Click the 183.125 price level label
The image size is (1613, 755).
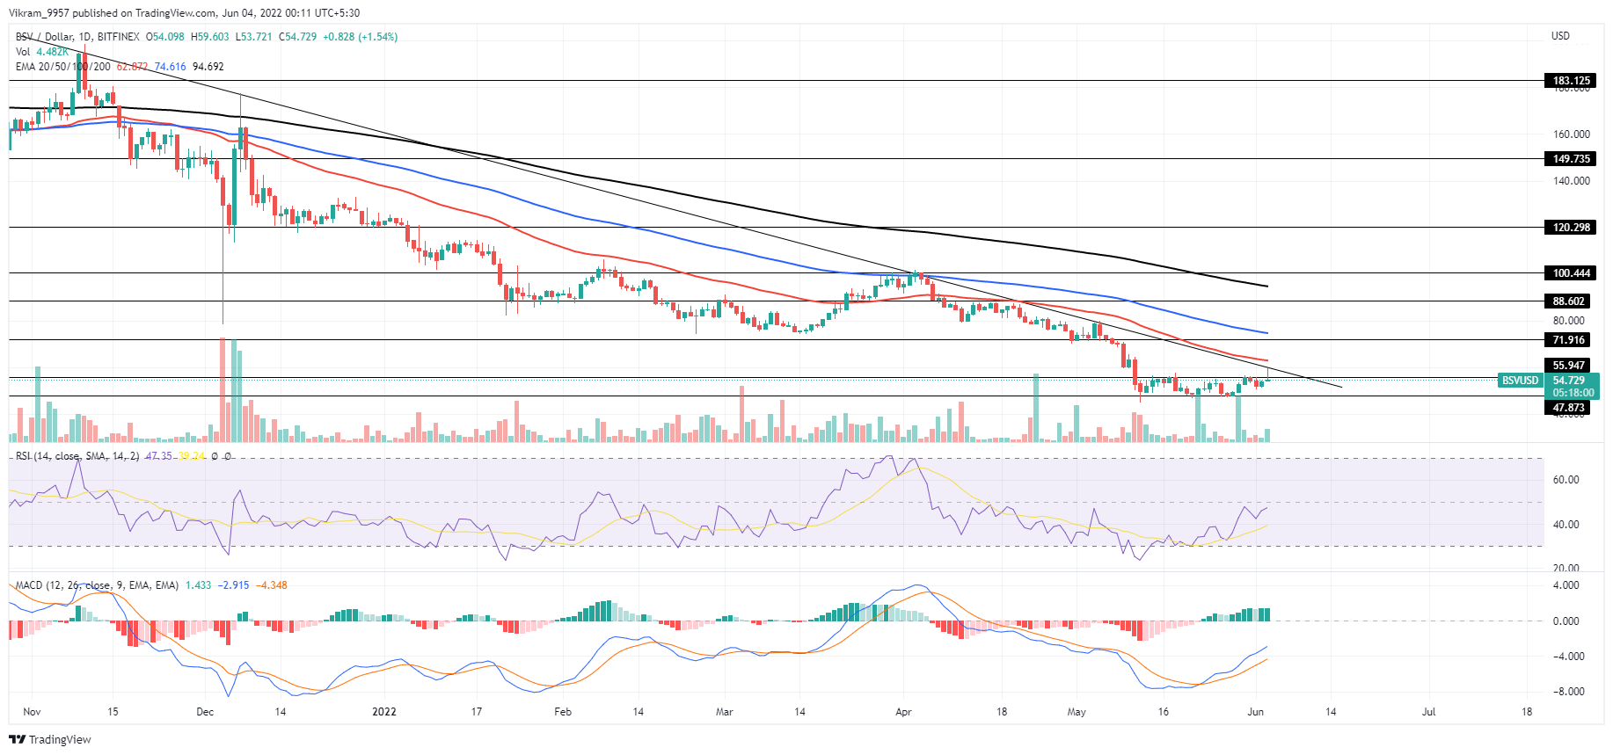coord(1570,81)
